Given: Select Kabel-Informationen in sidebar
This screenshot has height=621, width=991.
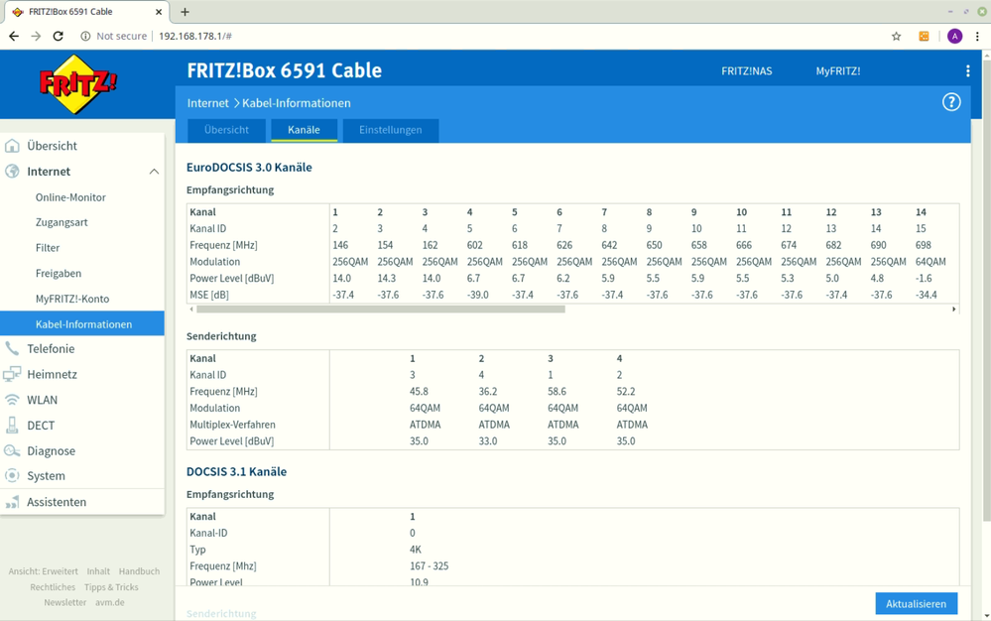Looking at the screenshot, I should pyautogui.click(x=82, y=323).
